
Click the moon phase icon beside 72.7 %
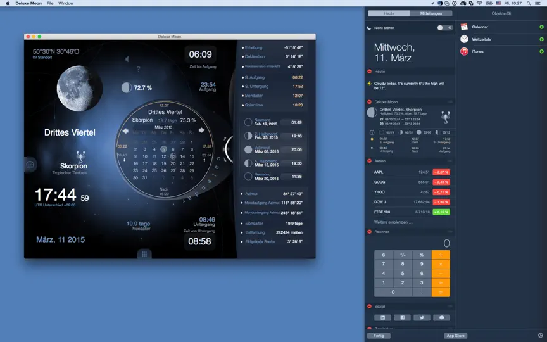pos(126,87)
